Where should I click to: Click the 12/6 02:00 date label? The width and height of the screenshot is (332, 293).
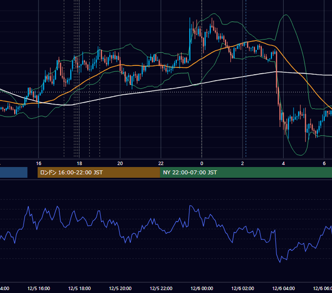243,289
